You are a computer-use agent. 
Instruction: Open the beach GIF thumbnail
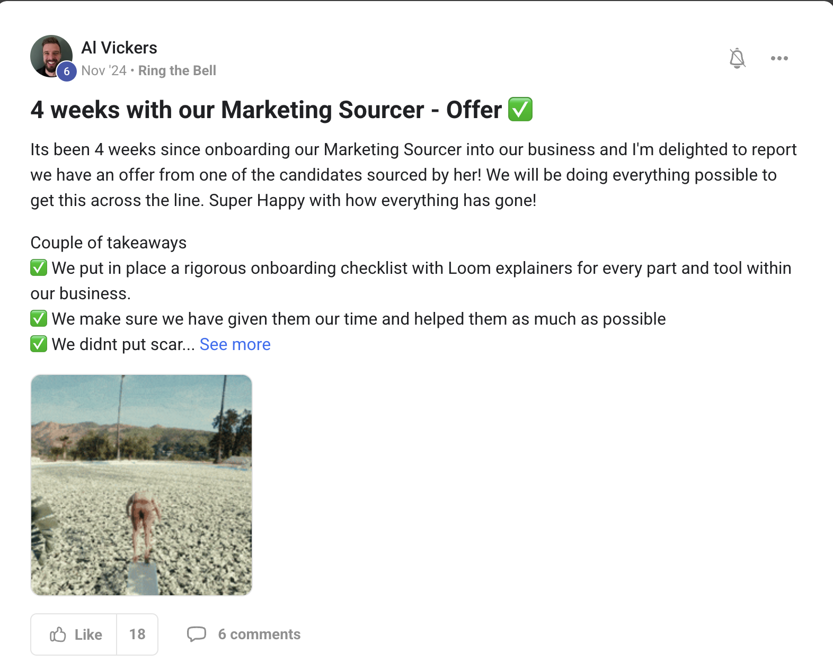coord(141,485)
